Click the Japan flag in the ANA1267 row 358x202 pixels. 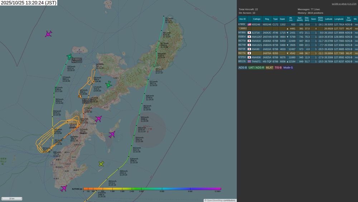coord(249,37)
